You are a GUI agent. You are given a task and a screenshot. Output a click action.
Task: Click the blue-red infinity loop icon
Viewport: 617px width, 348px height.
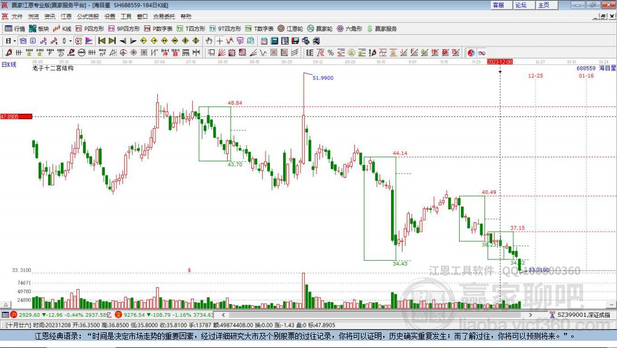click(481, 52)
